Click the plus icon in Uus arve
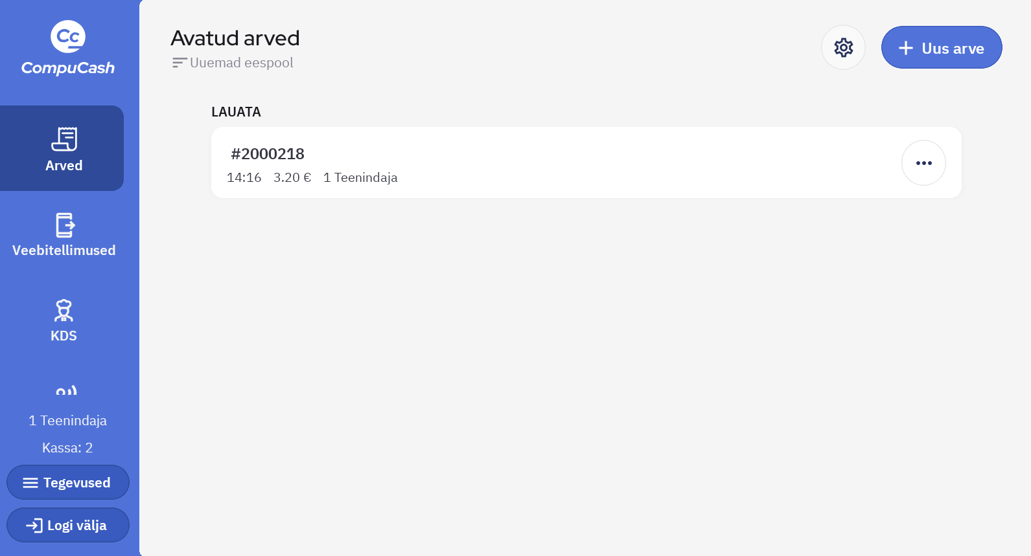Screen dimensions: 1031x556 tap(906, 48)
